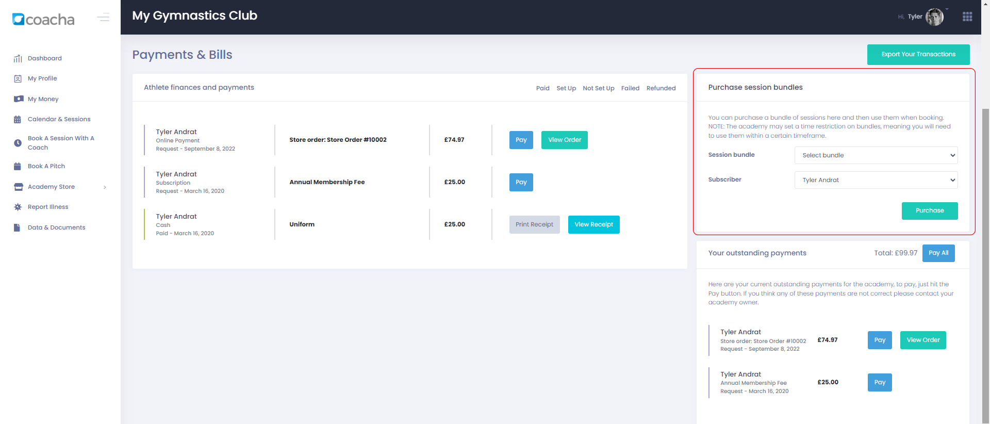Open the Data & Documents file icon
Image resolution: width=990 pixels, height=424 pixels.
click(x=17, y=227)
